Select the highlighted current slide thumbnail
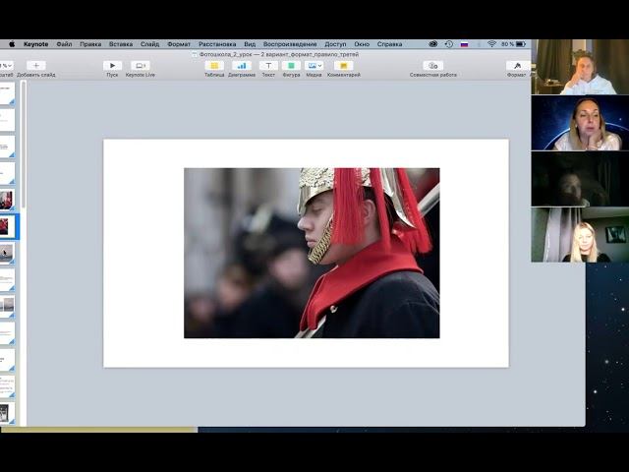Screen dimensions: 629x472 click(x=7, y=226)
